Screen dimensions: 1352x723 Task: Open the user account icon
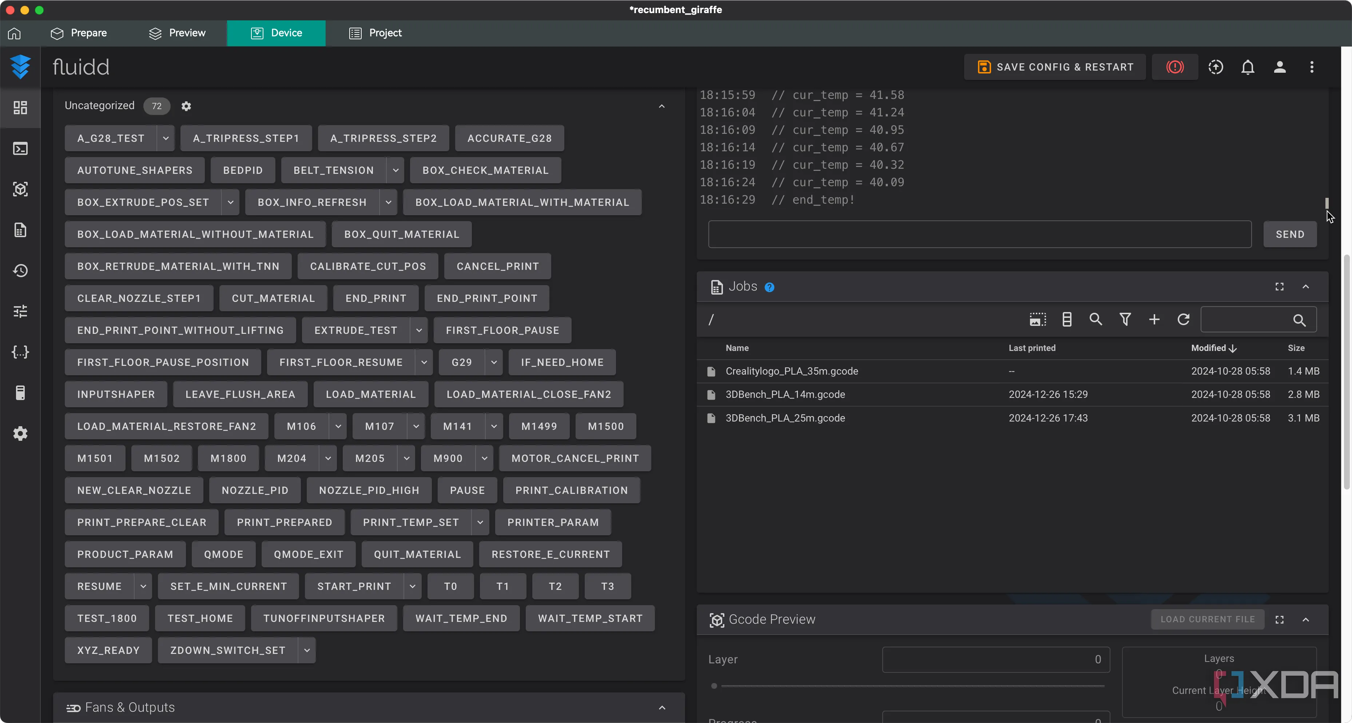pyautogui.click(x=1280, y=67)
